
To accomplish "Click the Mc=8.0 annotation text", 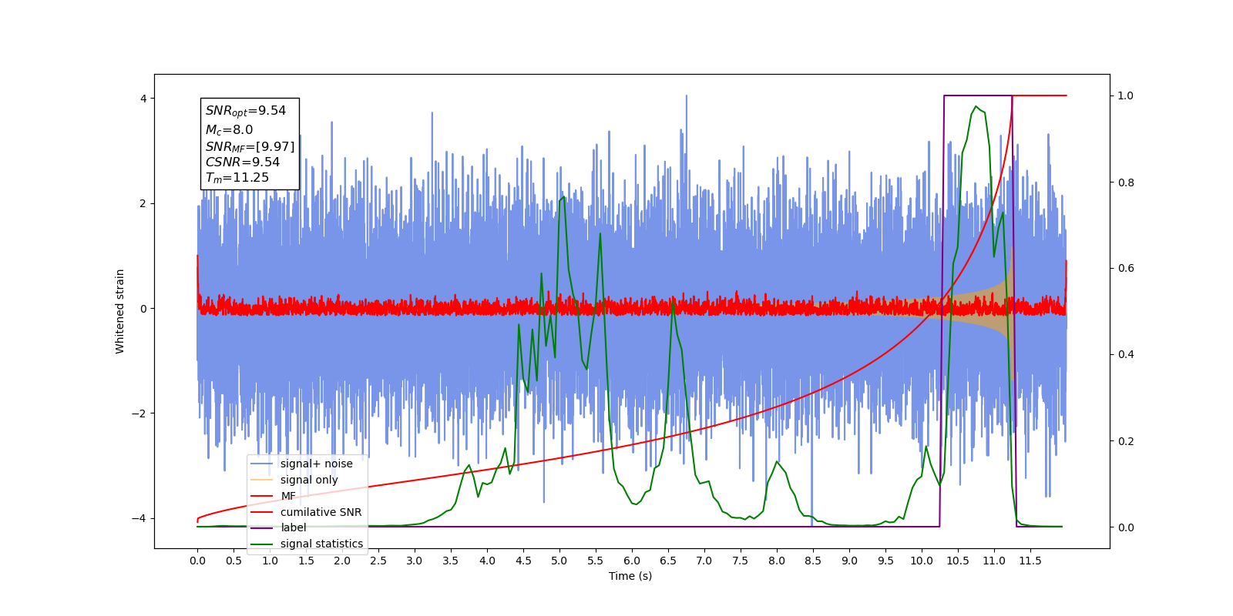I will coord(229,130).
